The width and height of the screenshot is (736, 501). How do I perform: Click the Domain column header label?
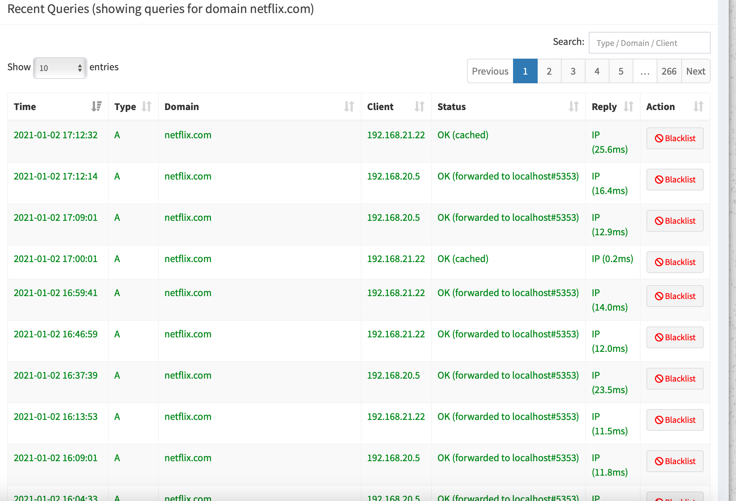[x=182, y=107]
